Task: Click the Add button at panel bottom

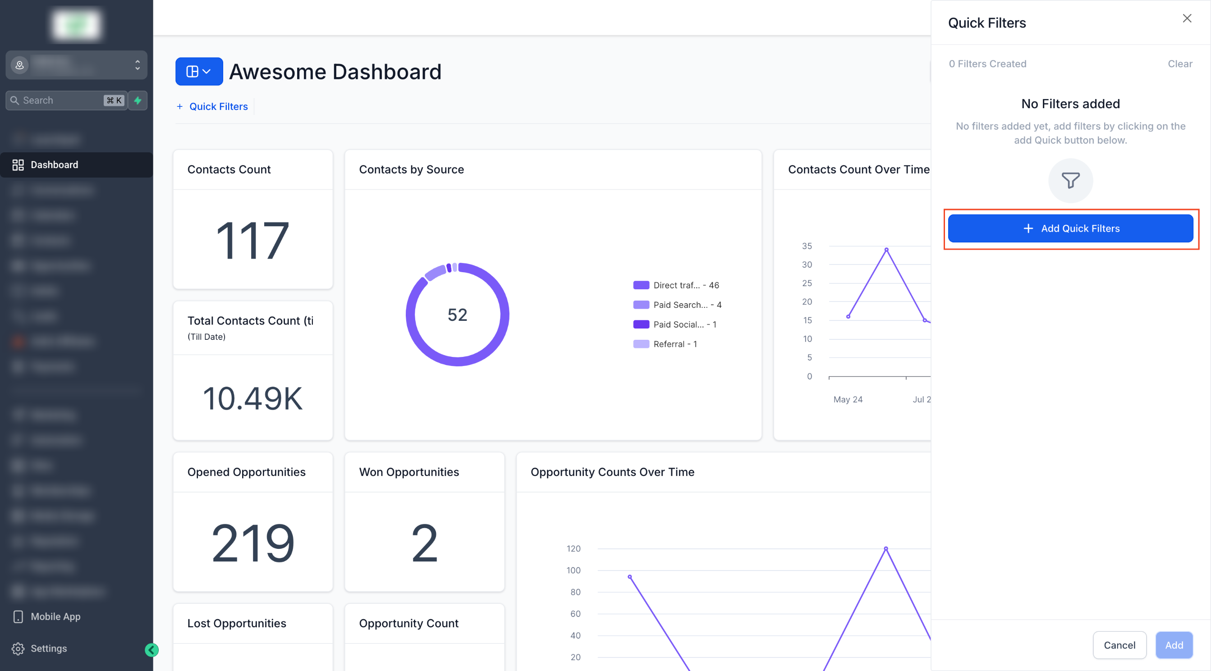Action: coord(1174,645)
